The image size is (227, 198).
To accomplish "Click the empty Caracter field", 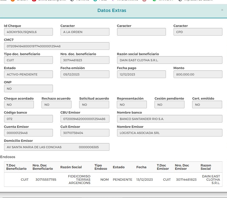I will pyautogui.click(x=141, y=32).
